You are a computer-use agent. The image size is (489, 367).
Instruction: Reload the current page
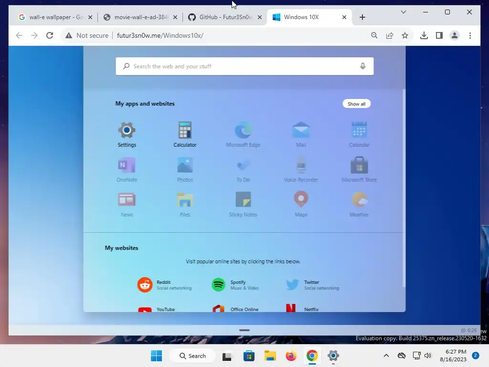(x=50, y=35)
